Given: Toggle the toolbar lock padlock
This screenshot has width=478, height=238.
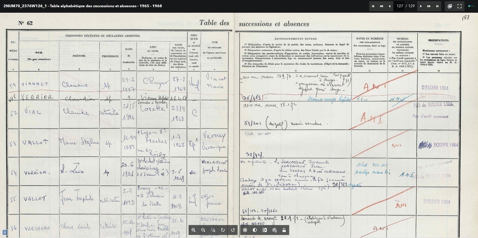Looking at the screenshot, I should [x=284, y=230].
